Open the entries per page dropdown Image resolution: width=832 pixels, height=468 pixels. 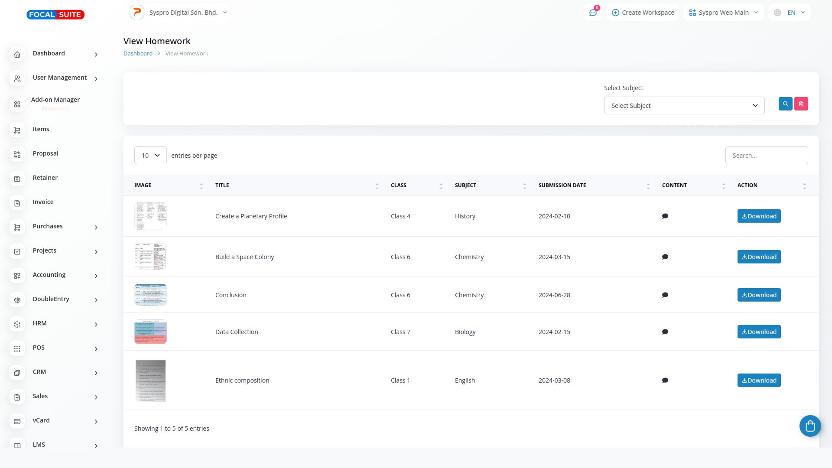(x=150, y=156)
